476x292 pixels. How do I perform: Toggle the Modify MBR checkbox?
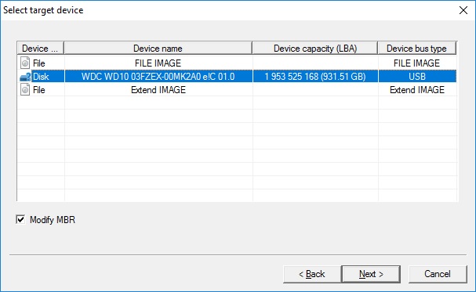click(20, 219)
